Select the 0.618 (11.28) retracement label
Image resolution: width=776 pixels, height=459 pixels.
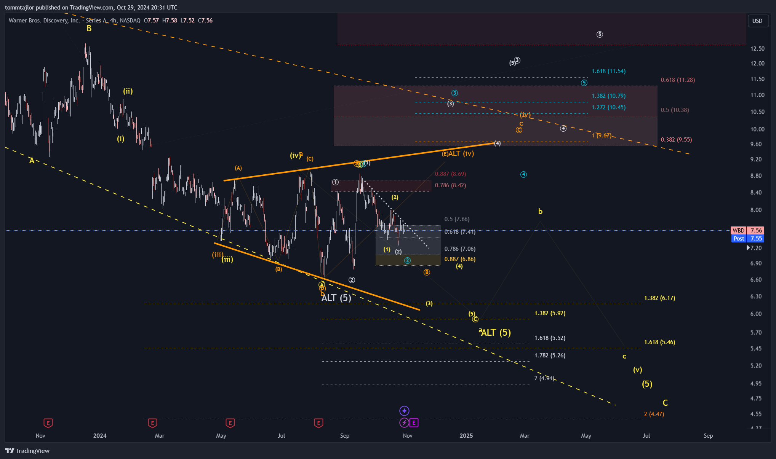[x=678, y=80]
